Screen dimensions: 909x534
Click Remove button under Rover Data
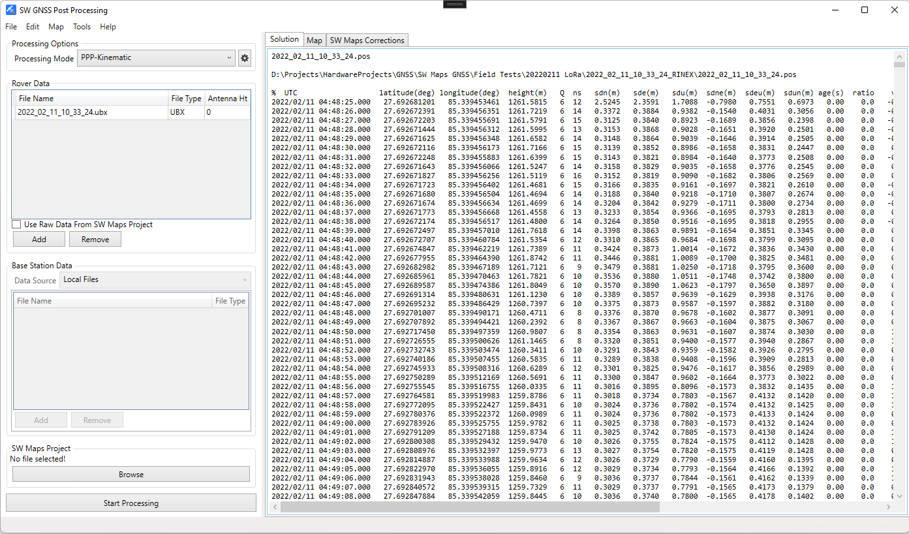click(95, 240)
